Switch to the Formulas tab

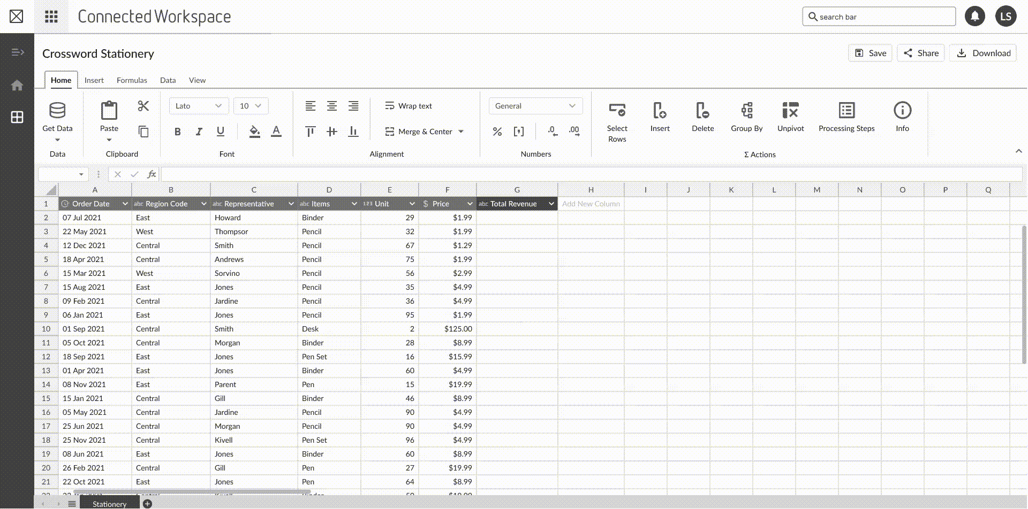pyautogui.click(x=132, y=80)
